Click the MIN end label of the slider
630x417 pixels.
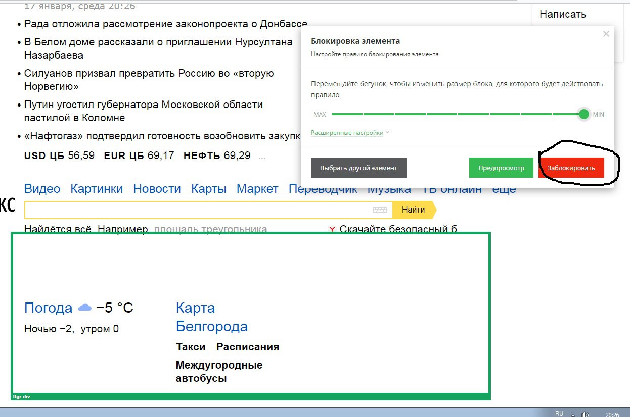pos(599,115)
